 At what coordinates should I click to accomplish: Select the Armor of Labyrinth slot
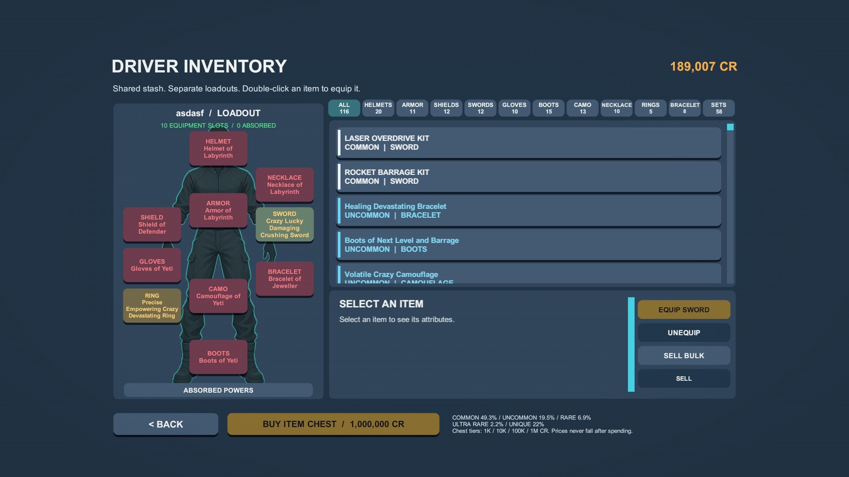click(218, 210)
